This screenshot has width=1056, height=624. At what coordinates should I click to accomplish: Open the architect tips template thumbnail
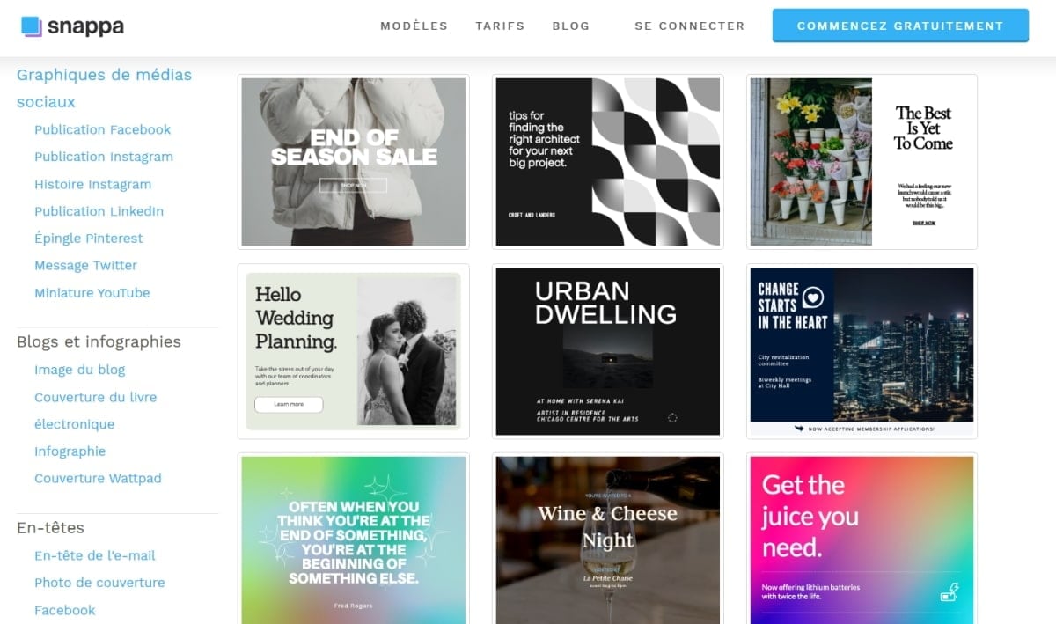[608, 162]
